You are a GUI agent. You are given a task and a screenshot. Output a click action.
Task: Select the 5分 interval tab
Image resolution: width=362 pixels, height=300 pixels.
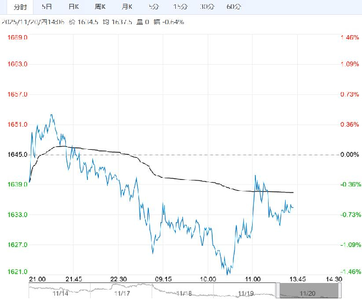[154, 7]
